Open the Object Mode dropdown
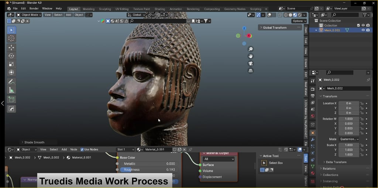The height and width of the screenshot is (188, 378). (29, 15)
